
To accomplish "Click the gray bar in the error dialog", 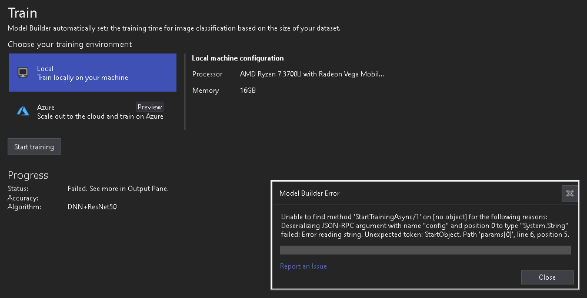I will pyautogui.click(x=425, y=250).
